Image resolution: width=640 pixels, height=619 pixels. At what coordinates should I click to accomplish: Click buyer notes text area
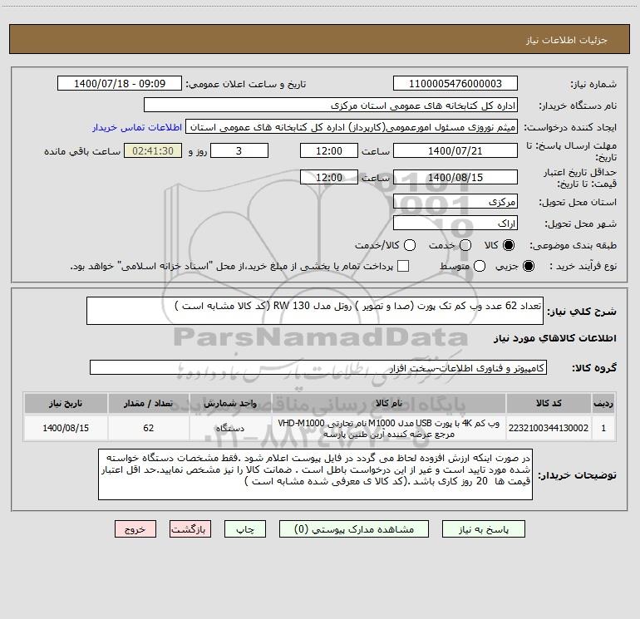(315, 474)
